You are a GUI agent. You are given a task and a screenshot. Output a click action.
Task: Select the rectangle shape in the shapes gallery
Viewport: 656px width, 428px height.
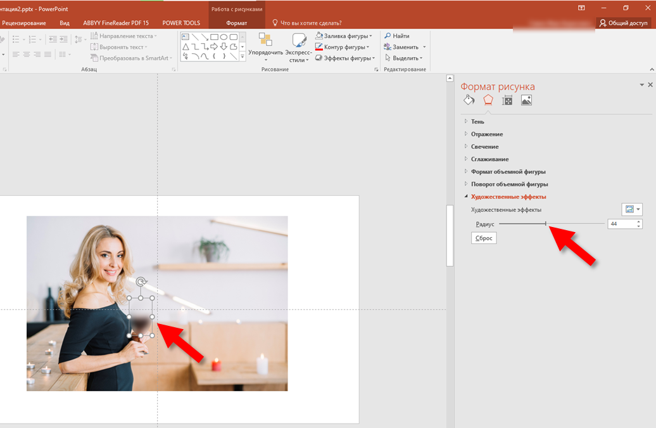pos(213,37)
